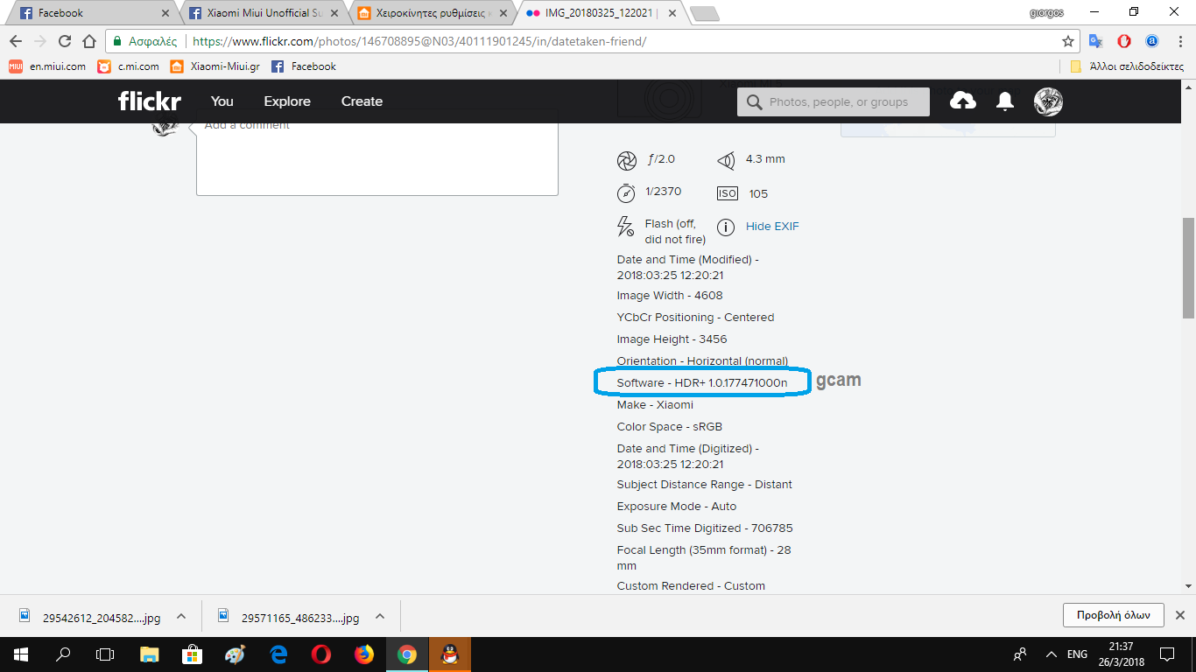This screenshot has width=1196, height=672.
Task: Open the Chrome three-dot menu
Action: click(x=1180, y=41)
